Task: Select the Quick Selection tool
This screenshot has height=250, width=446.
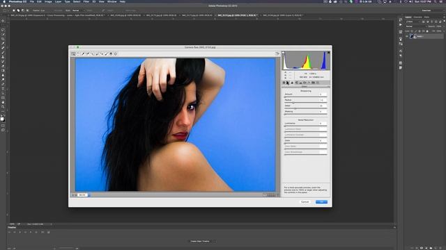Action: click(3, 34)
